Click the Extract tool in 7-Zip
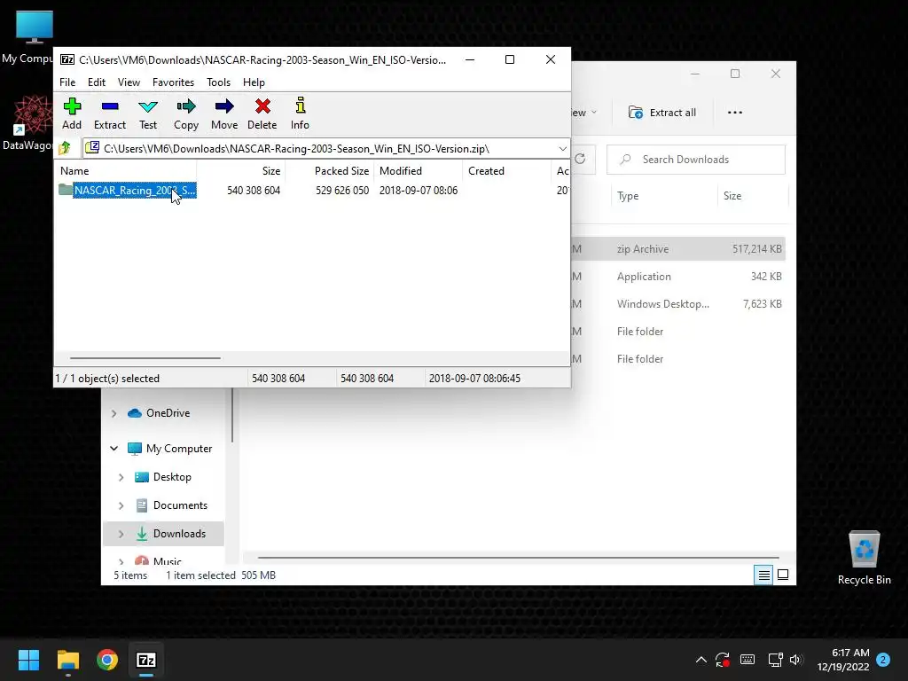Screen dimensions: 908x681 click(x=109, y=114)
